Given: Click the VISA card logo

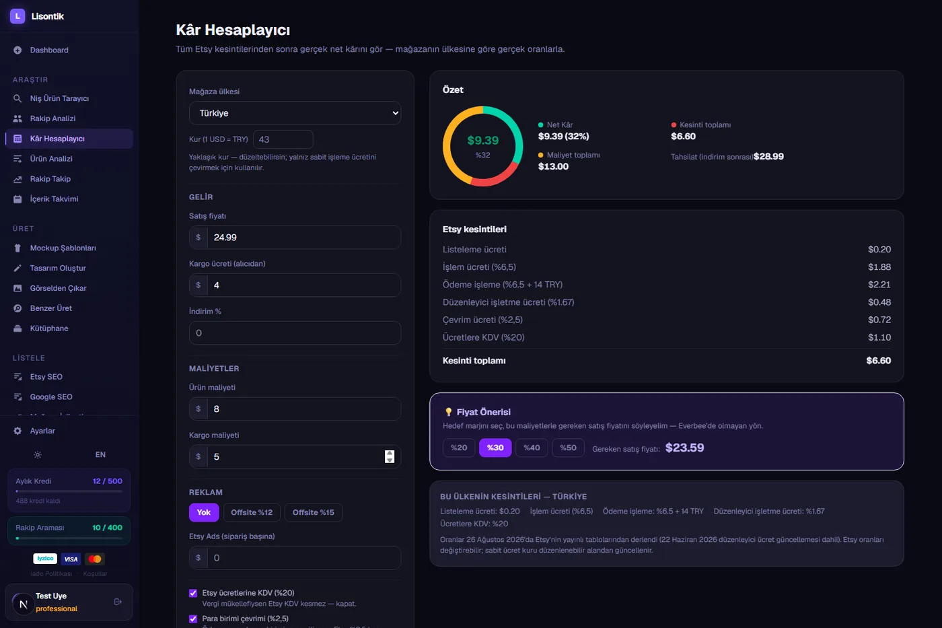Looking at the screenshot, I should [x=71, y=559].
